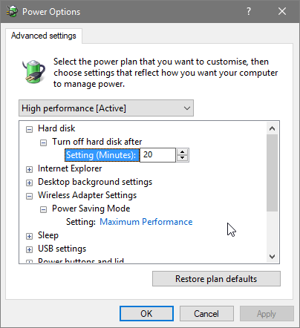The width and height of the screenshot is (300, 328).
Task: Collapse the Power Saving Mode node
Action: pos(43,209)
